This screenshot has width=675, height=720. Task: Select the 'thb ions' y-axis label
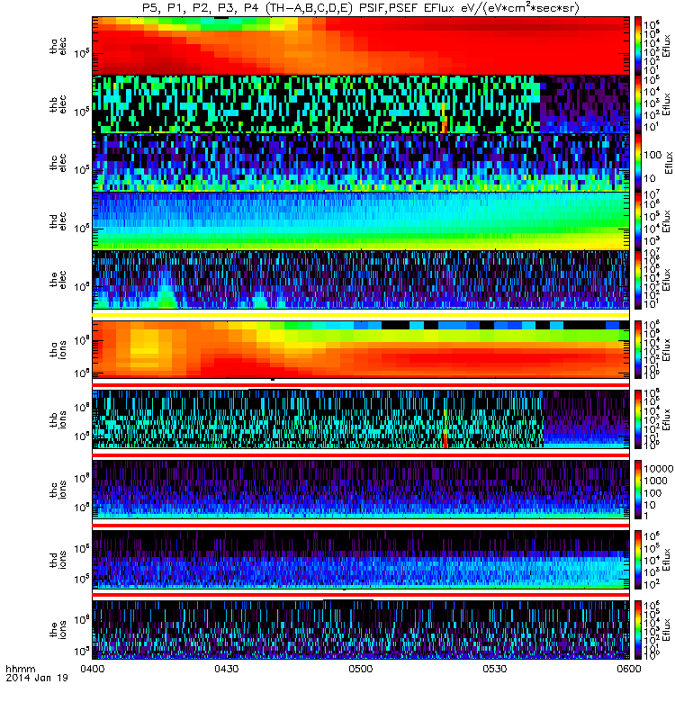click(x=58, y=419)
